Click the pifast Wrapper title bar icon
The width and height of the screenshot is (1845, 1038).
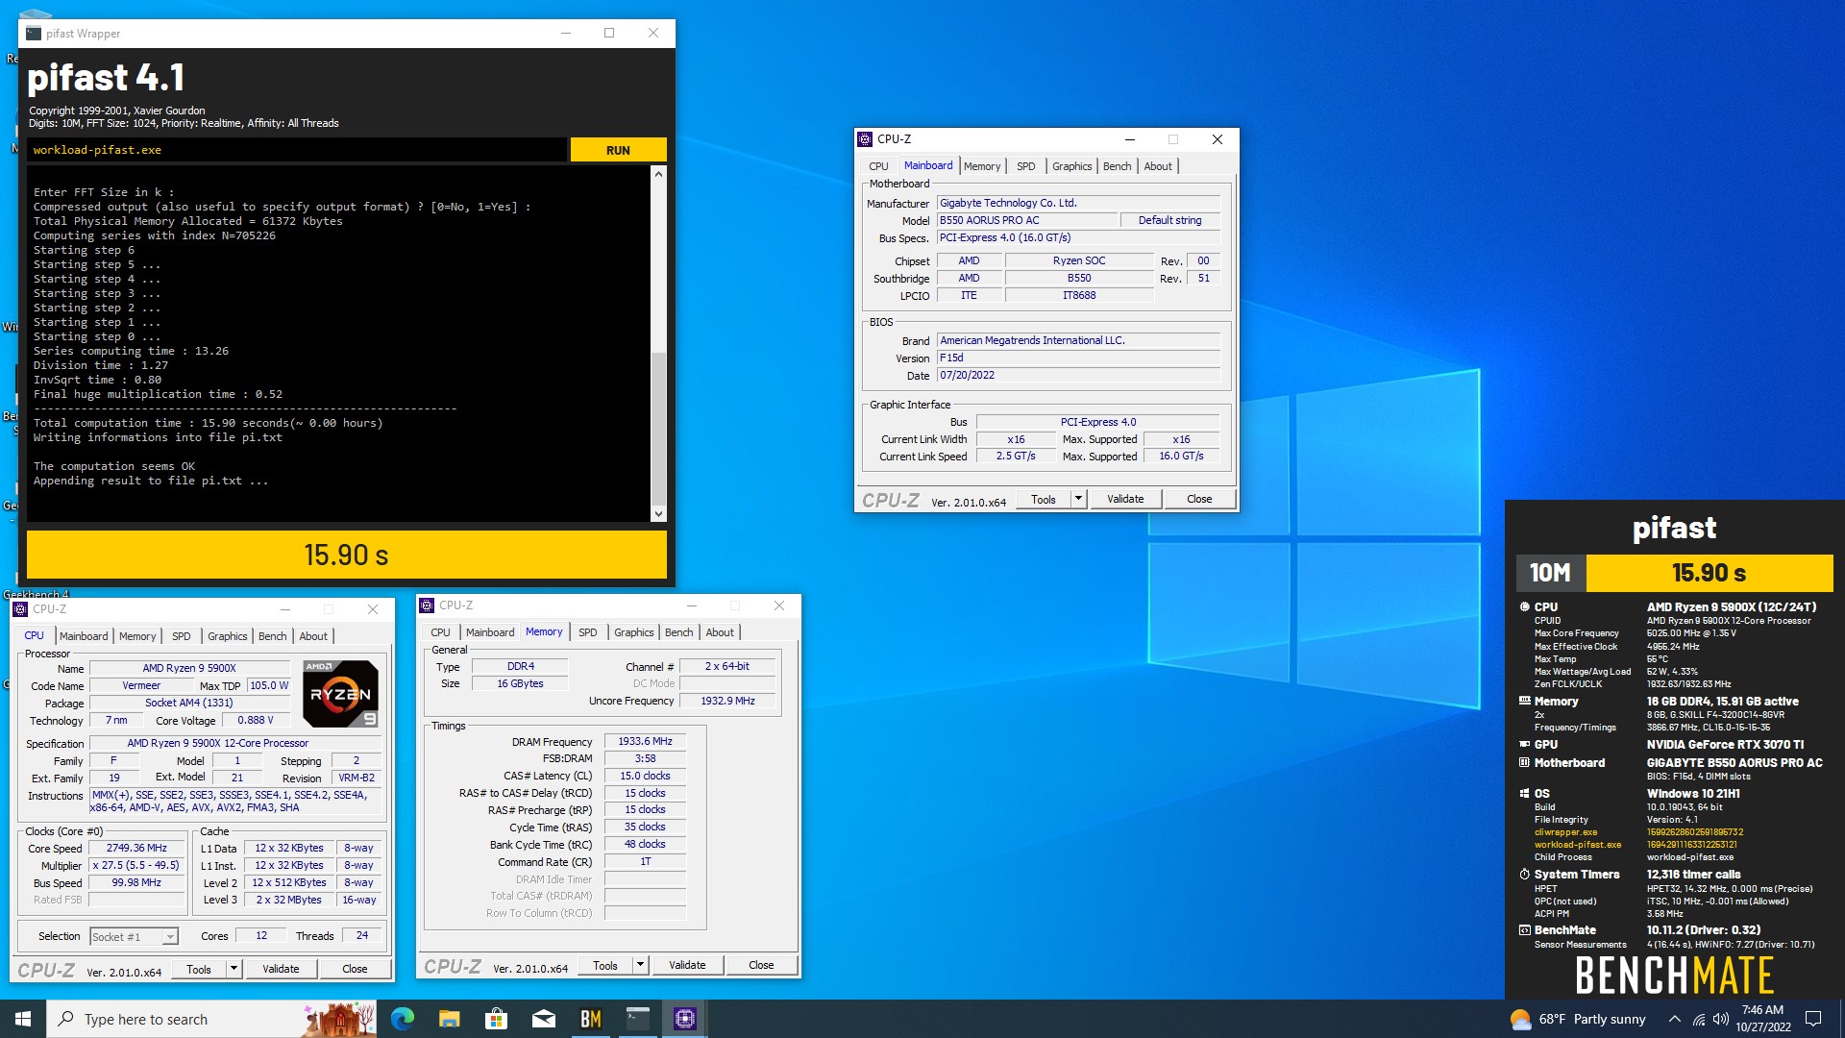[x=34, y=33]
